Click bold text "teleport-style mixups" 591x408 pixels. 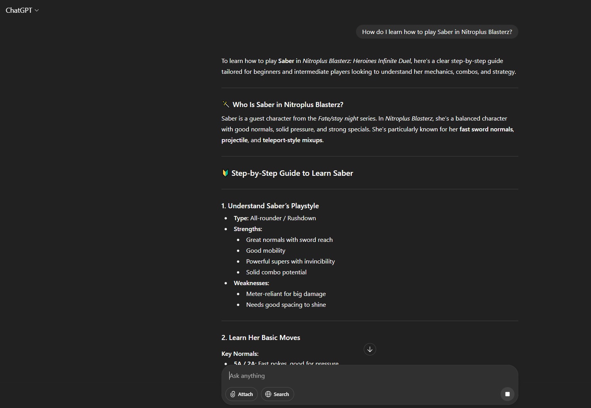(293, 140)
